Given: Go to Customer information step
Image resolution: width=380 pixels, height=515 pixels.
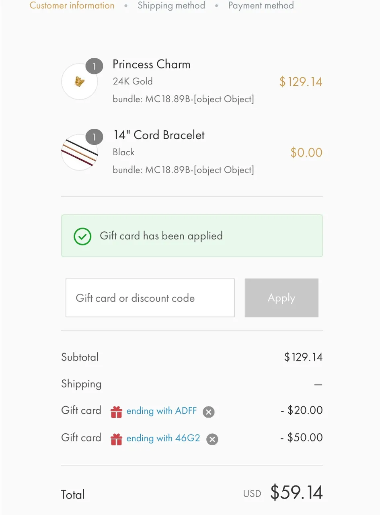Looking at the screenshot, I should point(72,6).
